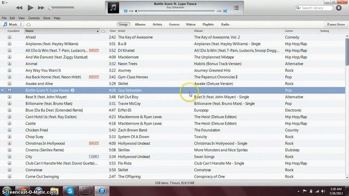
Task: Switch to the Playlists tab
Action: pos(208,24)
